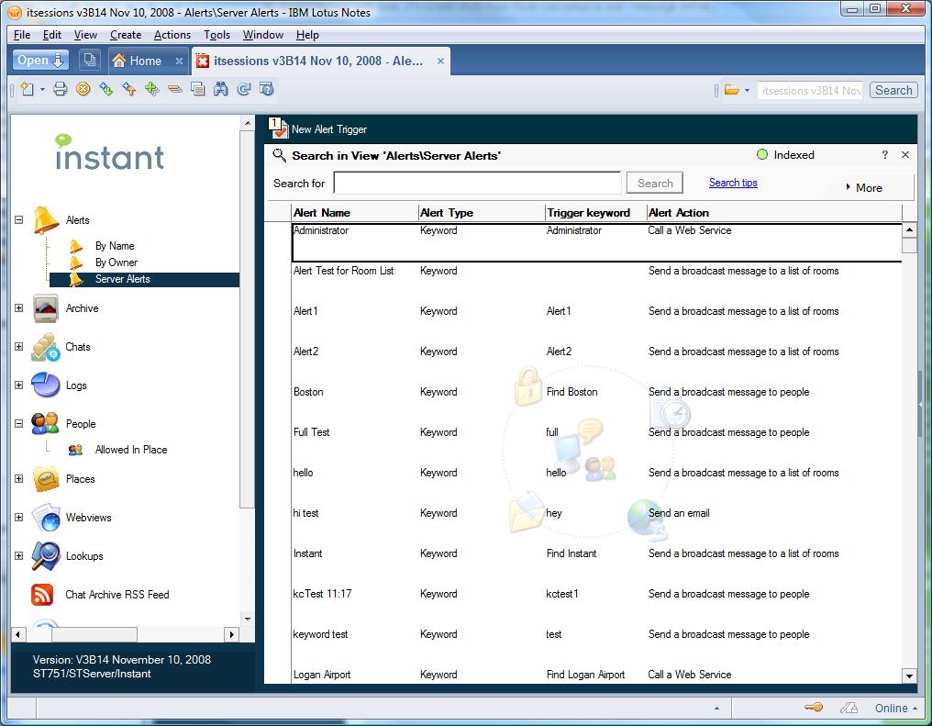Click the Print toolbar icon
The height and width of the screenshot is (726, 932).
(60, 90)
